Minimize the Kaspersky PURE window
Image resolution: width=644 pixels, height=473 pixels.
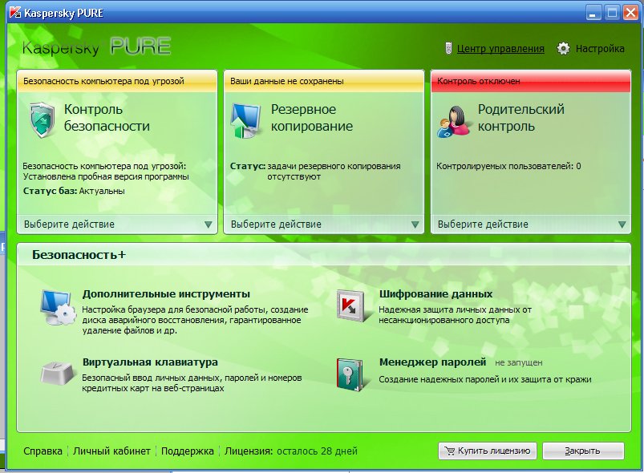(x=593, y=13)
